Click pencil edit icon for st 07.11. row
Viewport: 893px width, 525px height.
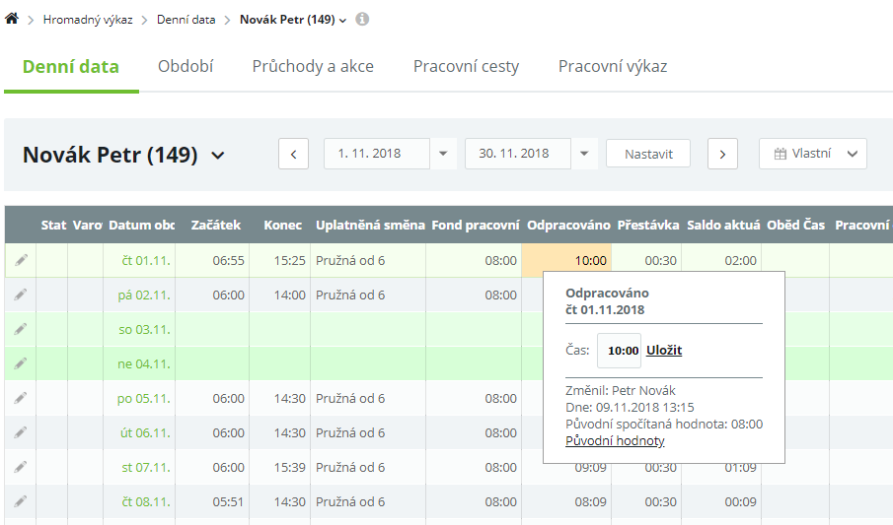point(21,467)
